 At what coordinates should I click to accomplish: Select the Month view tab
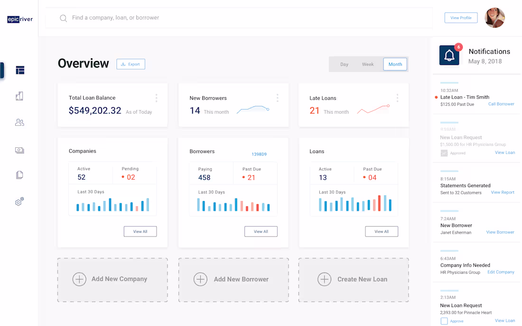(395, 64)
